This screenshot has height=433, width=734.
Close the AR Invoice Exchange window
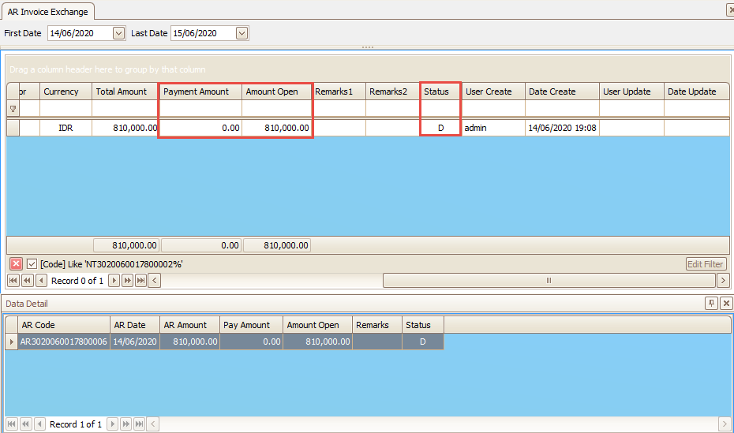730,9
